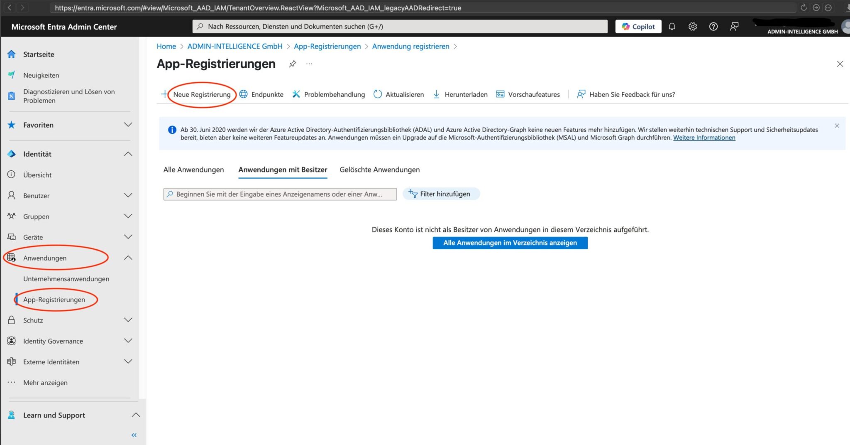Open a new registration with the plus icon

[x=165, y=94]
